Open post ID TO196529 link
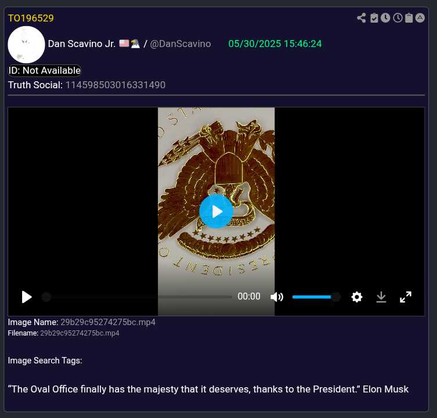The width and height of the screenshot is (437, 418). [x=31, y=18]
